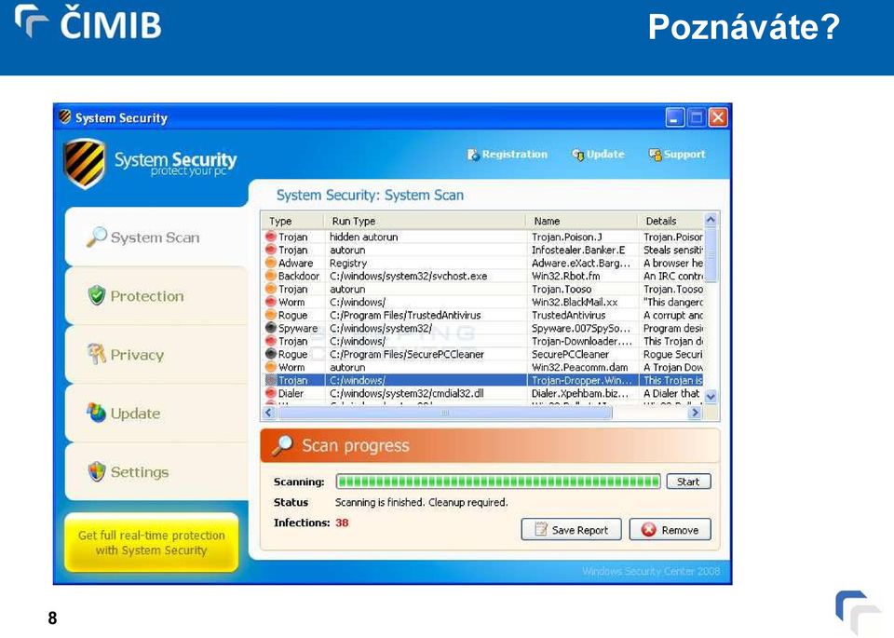Click the horizontal scroll right arrow
Screen dimensions: 894x638
tap(695, 413)
